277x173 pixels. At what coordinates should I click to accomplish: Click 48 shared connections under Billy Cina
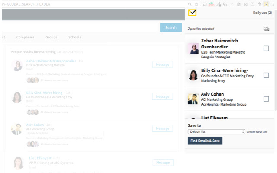54,112
